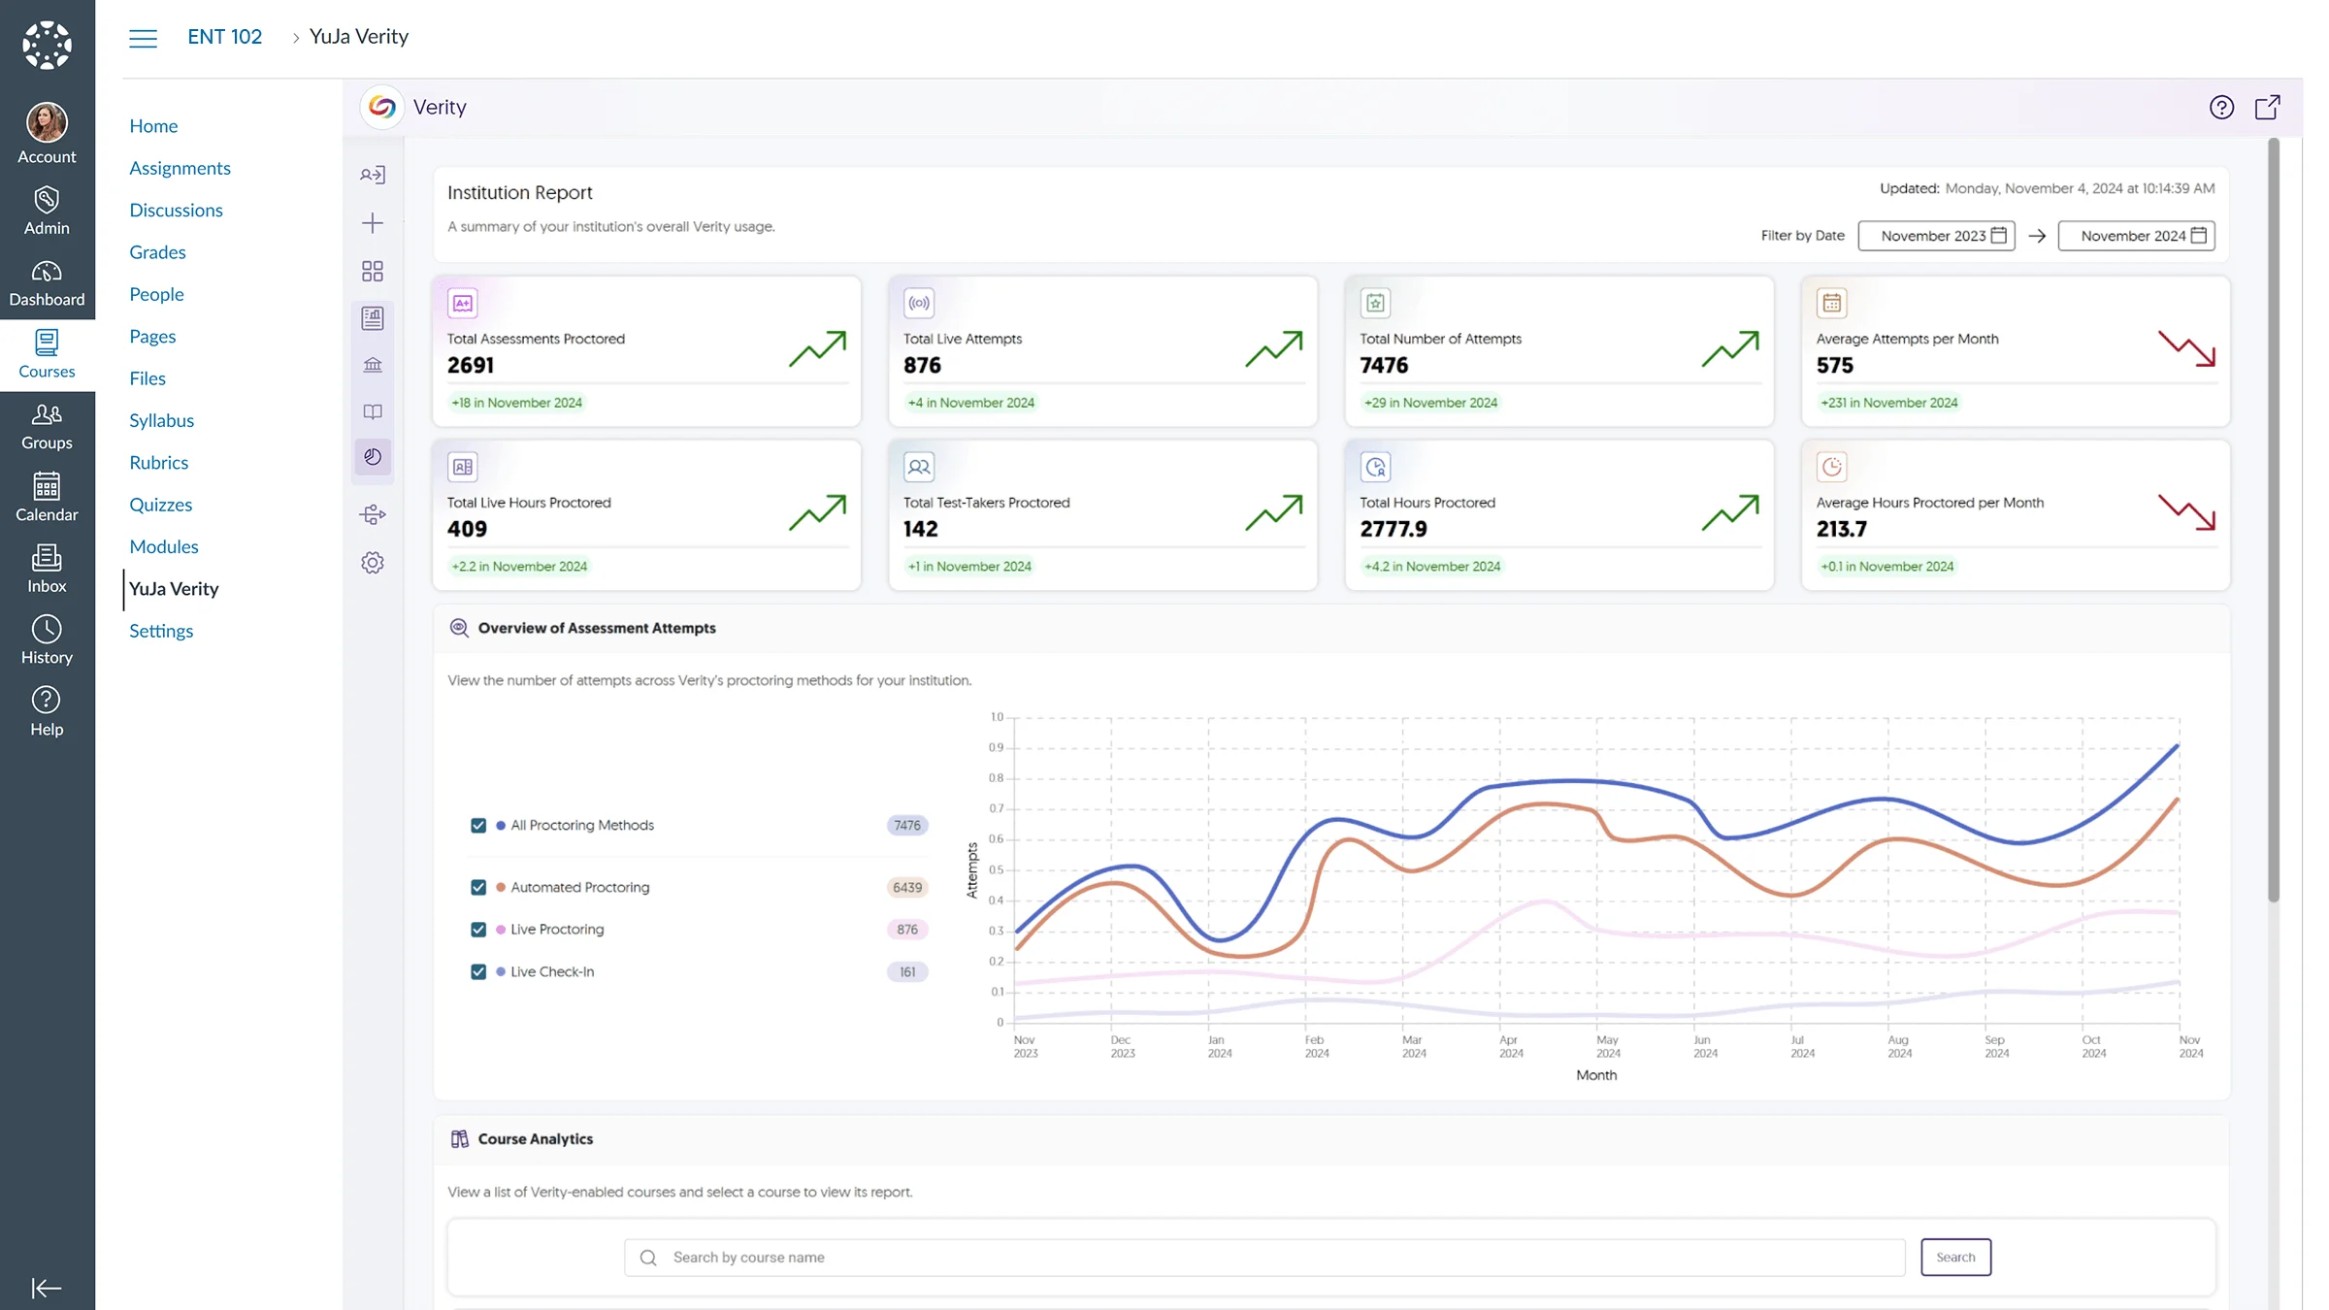Open Groups in global navigation
This screenshot has width=2329, height=1310.
(x=47, y=426)
